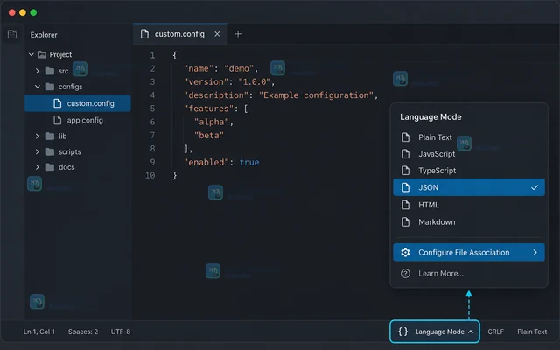Expand the lib folder chevron
This screenshot has width=560, height=350.
coord(37,136)
